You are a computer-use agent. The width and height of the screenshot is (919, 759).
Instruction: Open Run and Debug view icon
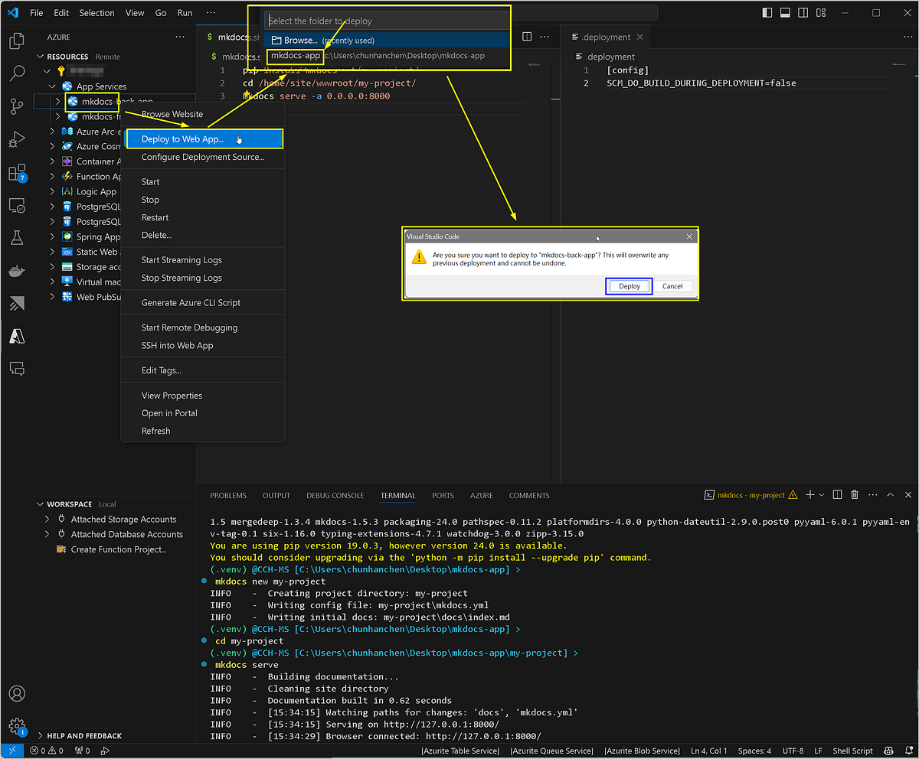coord(17,140)
